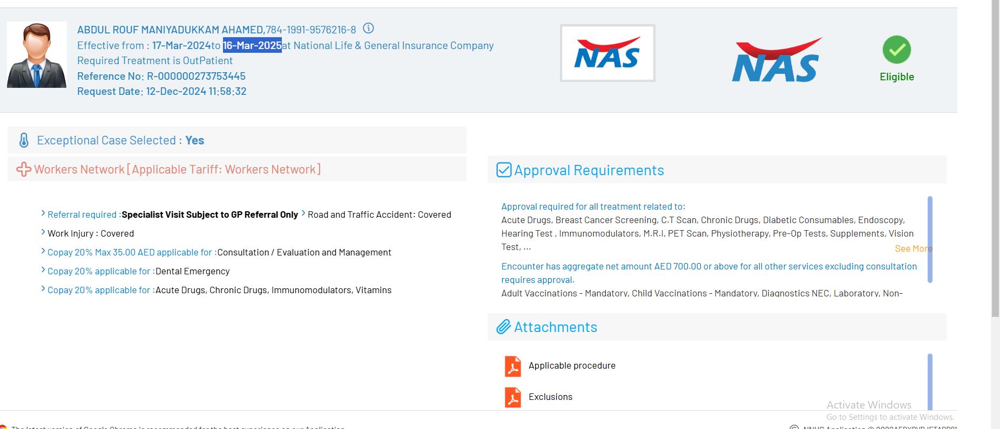The width and height of the screenshot is (1000, 429).
Task: Click Copay 20% Max 35.00 AED applicable for
Action: (x=132, y=252)
